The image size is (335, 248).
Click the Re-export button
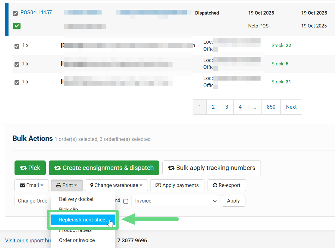227,185
